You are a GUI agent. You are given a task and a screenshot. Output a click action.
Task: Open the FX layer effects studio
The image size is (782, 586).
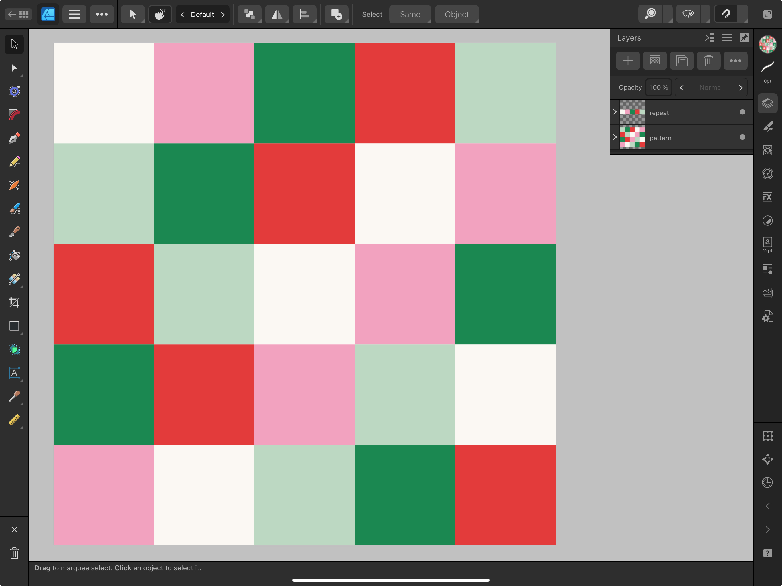[x=767, y=197]
